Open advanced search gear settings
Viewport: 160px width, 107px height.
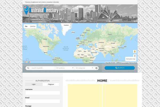point(97,68)
